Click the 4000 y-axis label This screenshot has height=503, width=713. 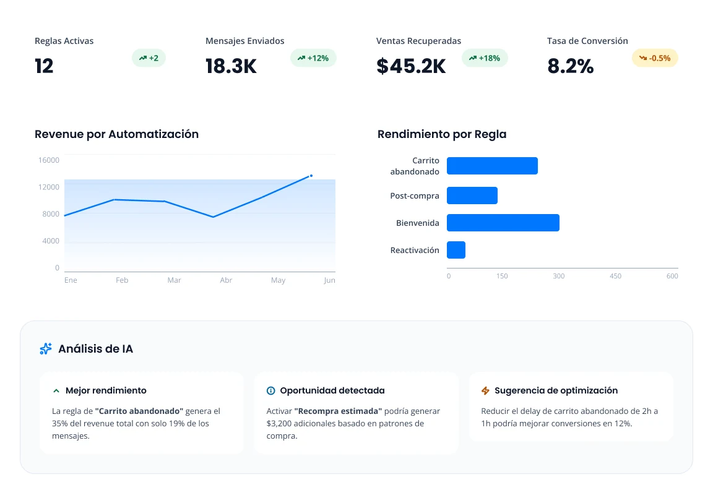click(x=51, y=241)
